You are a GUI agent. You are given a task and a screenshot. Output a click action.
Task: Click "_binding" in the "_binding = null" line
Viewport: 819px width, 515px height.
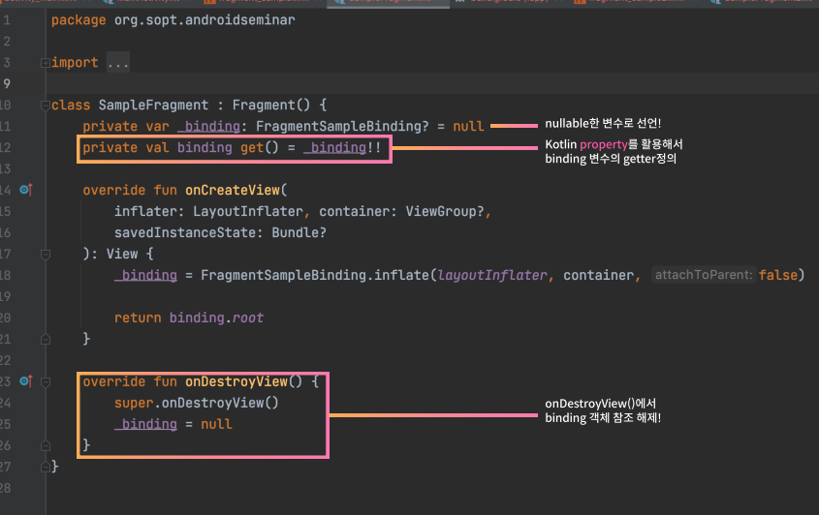145,424
